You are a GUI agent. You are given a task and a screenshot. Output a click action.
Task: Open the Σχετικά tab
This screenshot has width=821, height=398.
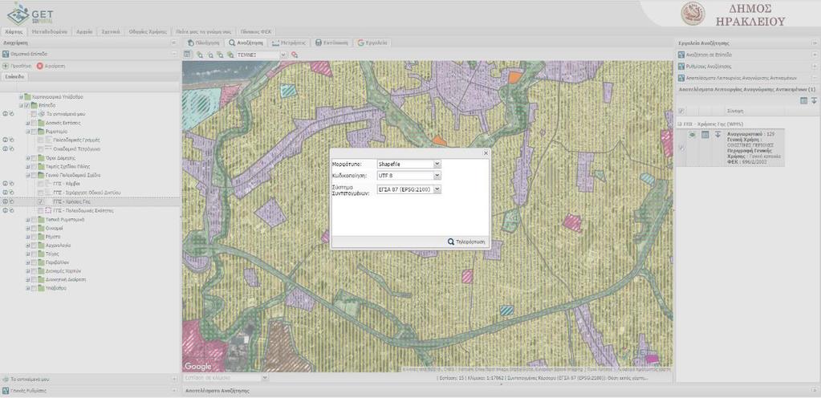tap(111, 31)
